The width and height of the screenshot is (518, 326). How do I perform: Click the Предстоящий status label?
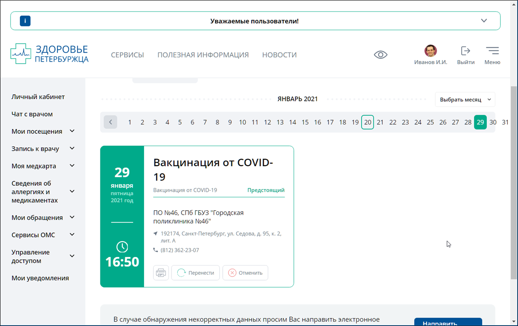click(x=266, y=190)
